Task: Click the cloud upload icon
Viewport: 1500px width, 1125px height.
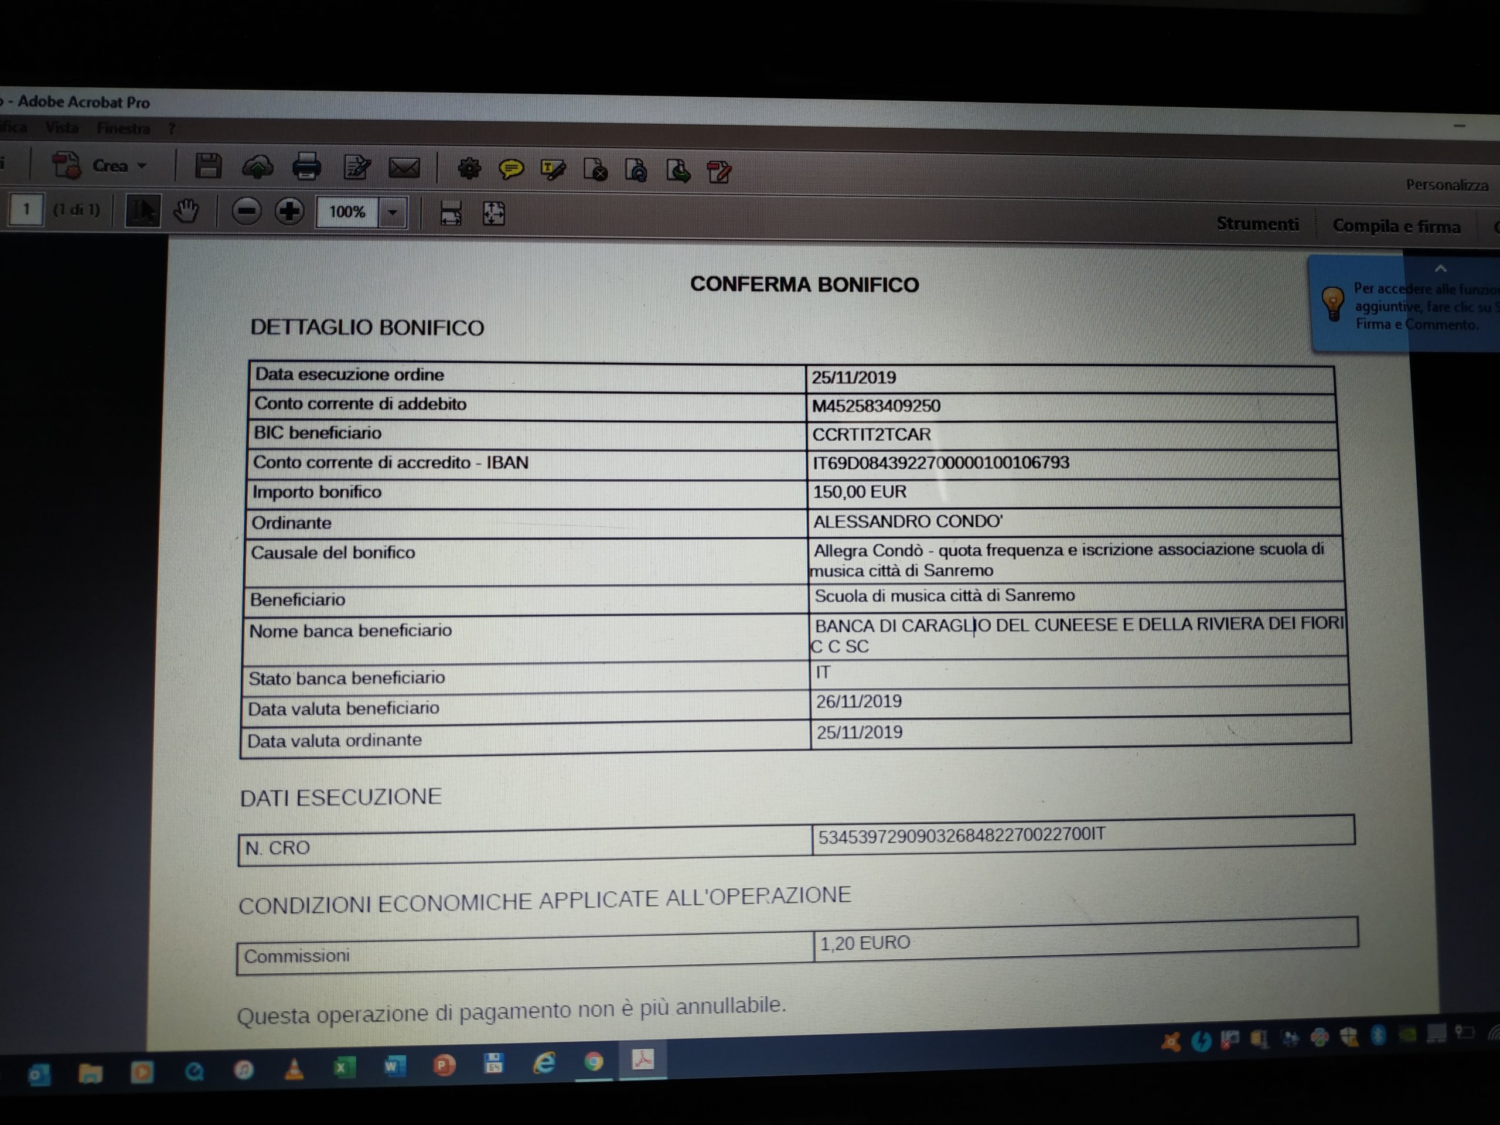Action: [x=258, y=167]
